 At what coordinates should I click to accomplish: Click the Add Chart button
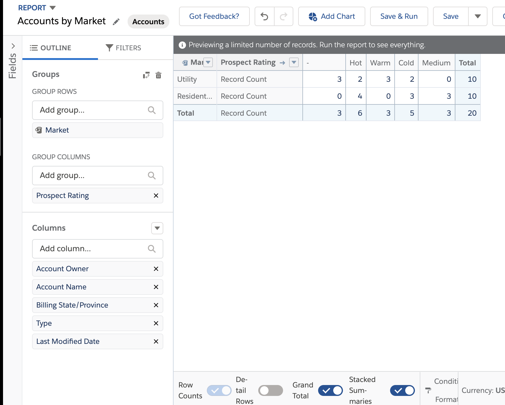pyautogui.click(x=332, y=16)
